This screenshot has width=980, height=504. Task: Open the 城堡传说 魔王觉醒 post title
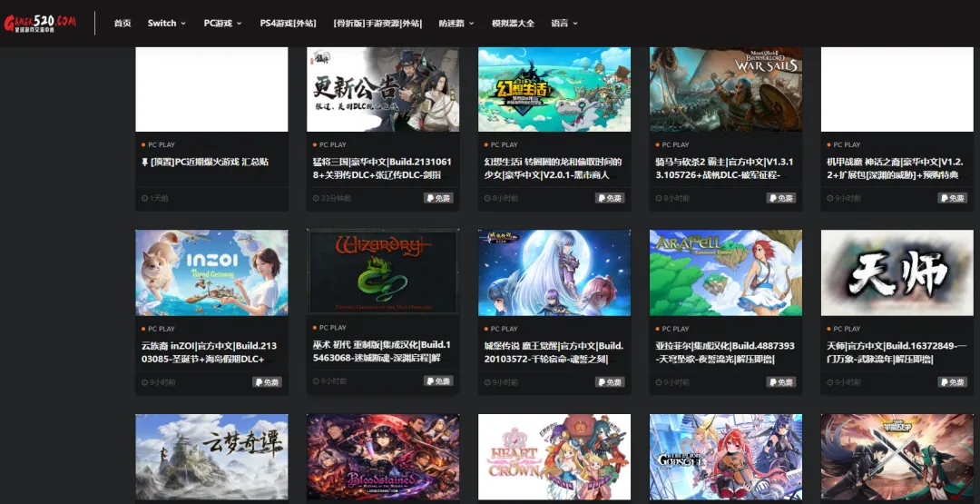coord(554,352)
